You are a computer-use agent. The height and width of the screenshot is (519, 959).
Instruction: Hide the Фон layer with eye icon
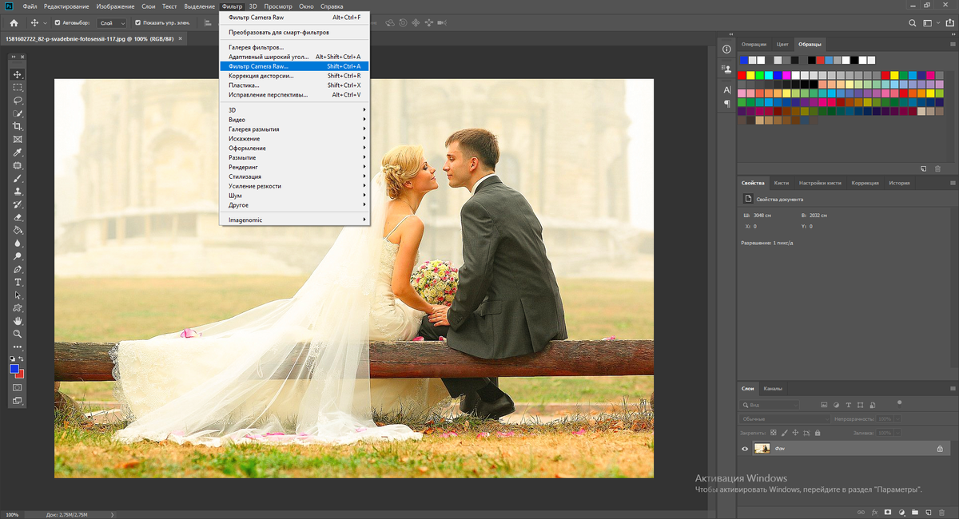point(745,449)
